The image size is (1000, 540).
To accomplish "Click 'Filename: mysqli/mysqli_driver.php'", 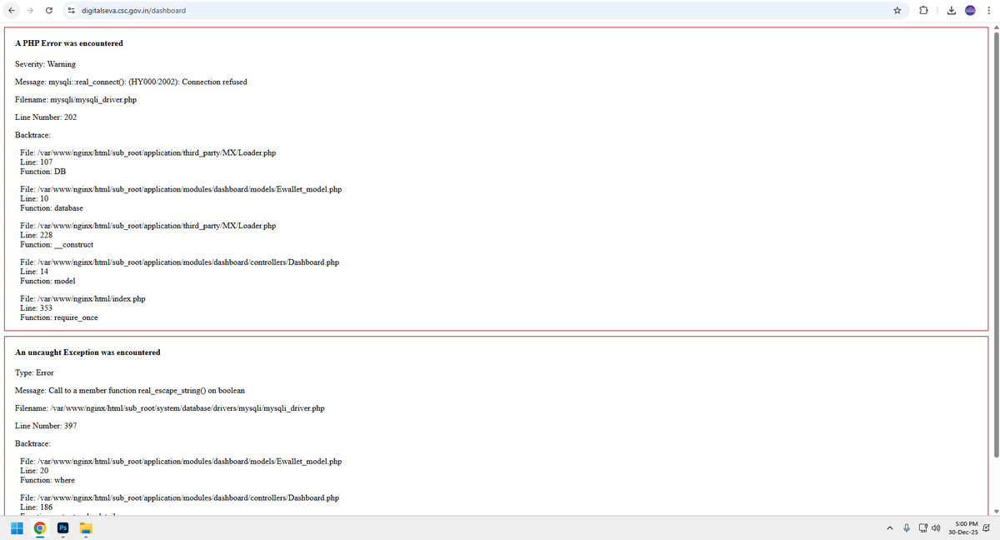I will click(x=76, y=100).
